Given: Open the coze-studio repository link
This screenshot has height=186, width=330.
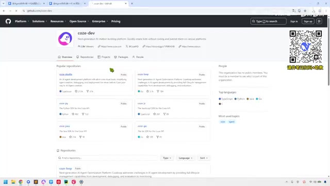Looking at the screenshot, I should (65, 74).
